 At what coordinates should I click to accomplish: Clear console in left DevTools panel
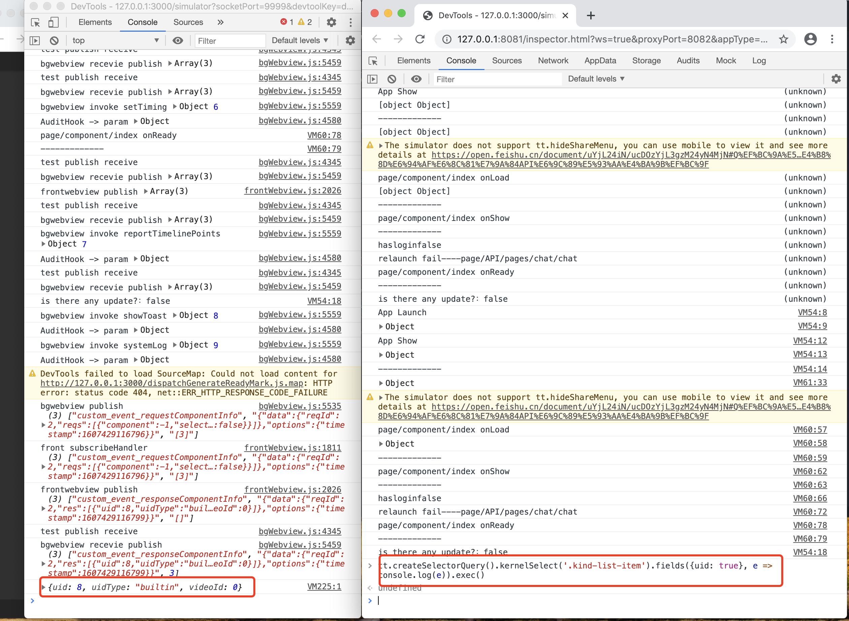(x=54, y=41)
